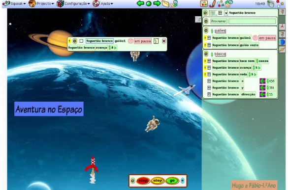The height and width of the screenshot is (190, 288).
Task: Open the Projecto menu
Action: (41, 3)
